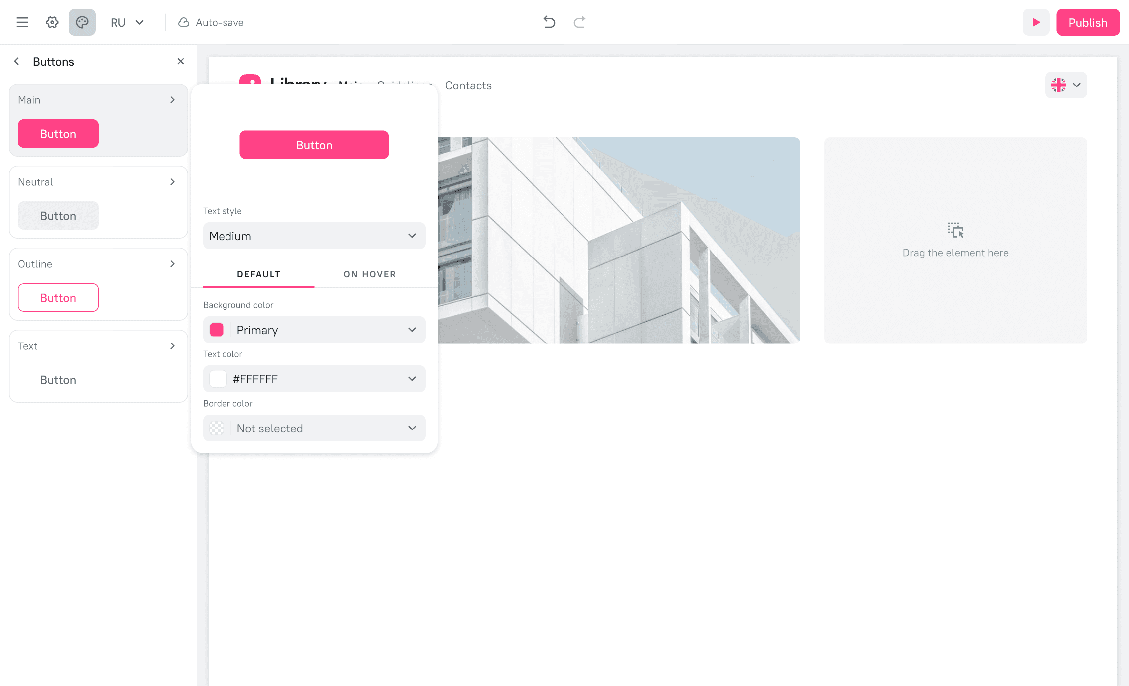Click the Auto-save cloud icon

tap(184, 22)
